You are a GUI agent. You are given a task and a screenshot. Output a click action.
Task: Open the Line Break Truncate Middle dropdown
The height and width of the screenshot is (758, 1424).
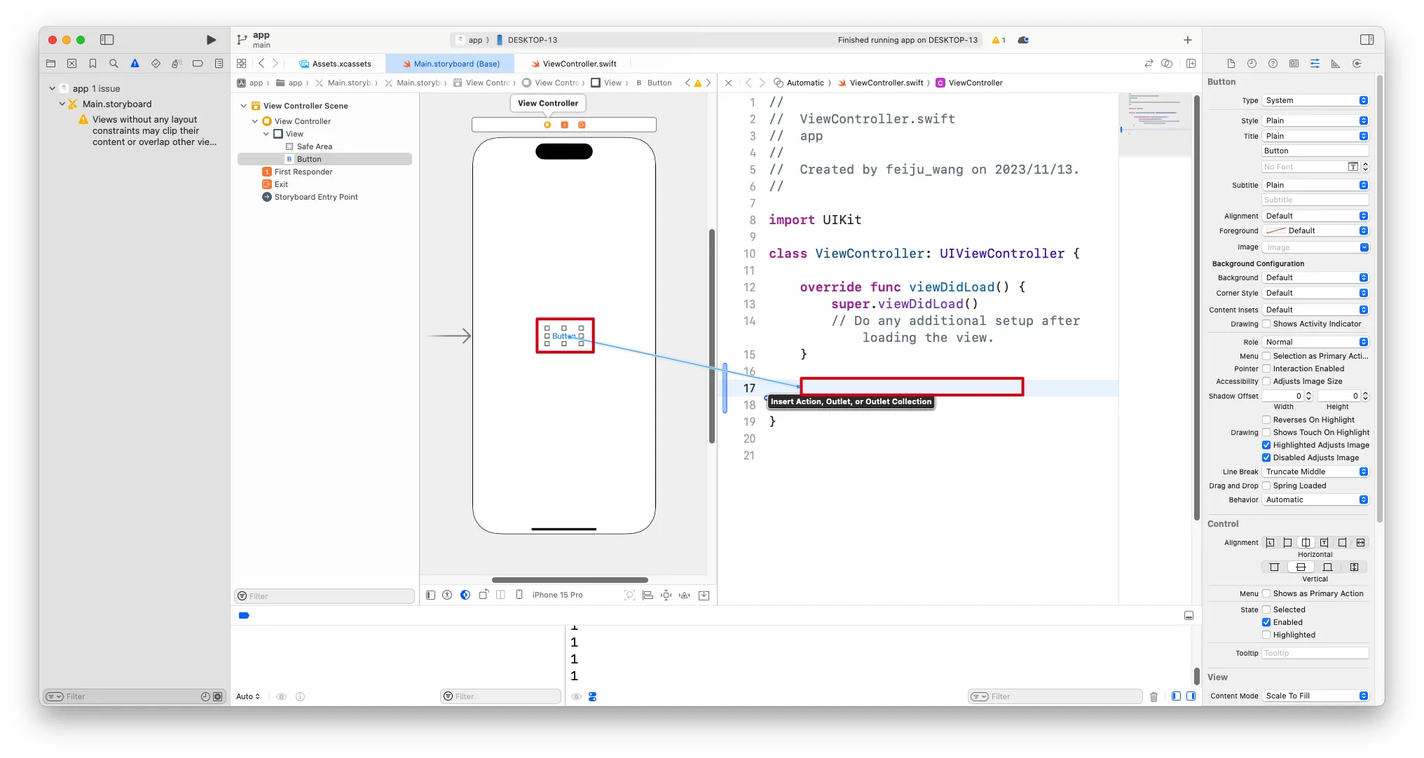coord(1315,471)
